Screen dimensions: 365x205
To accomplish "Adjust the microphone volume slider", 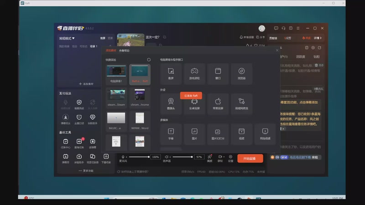I will [139, 157].
